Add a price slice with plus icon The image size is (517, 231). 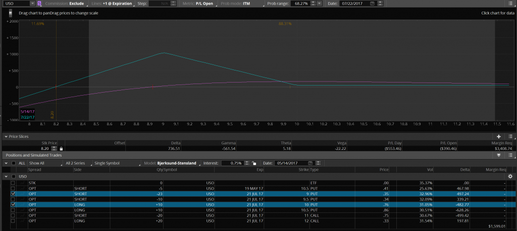pyautogui.click(x=499, y=136)
